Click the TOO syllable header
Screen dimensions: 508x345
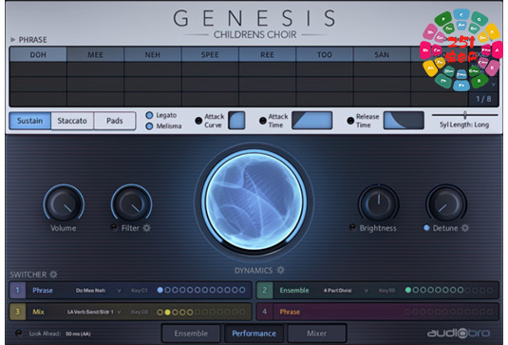pos(325,54)
